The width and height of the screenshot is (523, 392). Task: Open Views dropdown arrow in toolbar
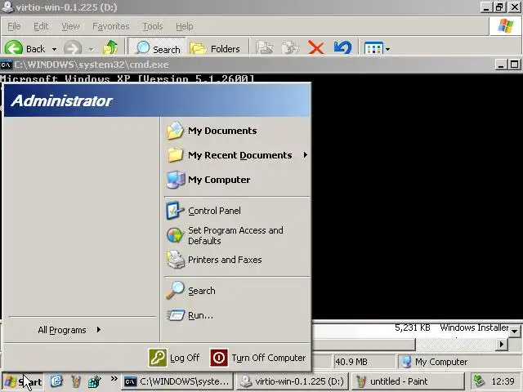pos(387,49)
